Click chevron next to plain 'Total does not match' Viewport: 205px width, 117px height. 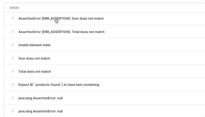13,71
